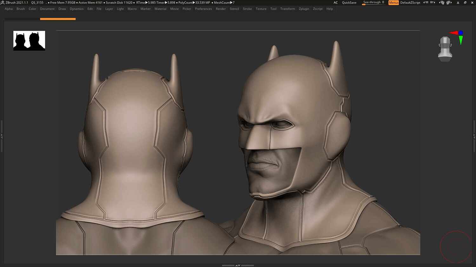Screen dimensions: 476x267
Task: Toggle the Menus button in the title bar
Action: (x=393, y=3)
